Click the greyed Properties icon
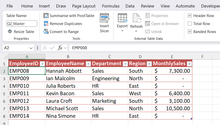The image size is (220, 125). tap(147, 15)
